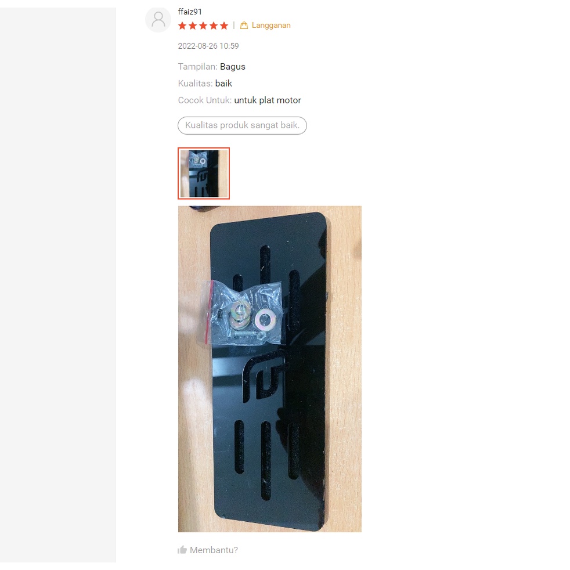Image resolution: width=570 pixels, height=570 pixels.
Task: Click the shopping bag icon beside Langganan
Action: click(x=244, y=26)
